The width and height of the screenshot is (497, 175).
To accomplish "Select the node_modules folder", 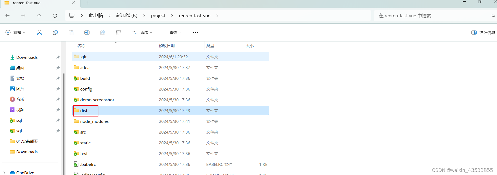I will point(170,121).
